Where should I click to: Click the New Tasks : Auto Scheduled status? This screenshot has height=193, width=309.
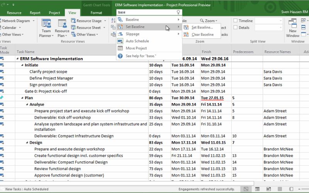(x=27, y=189)
